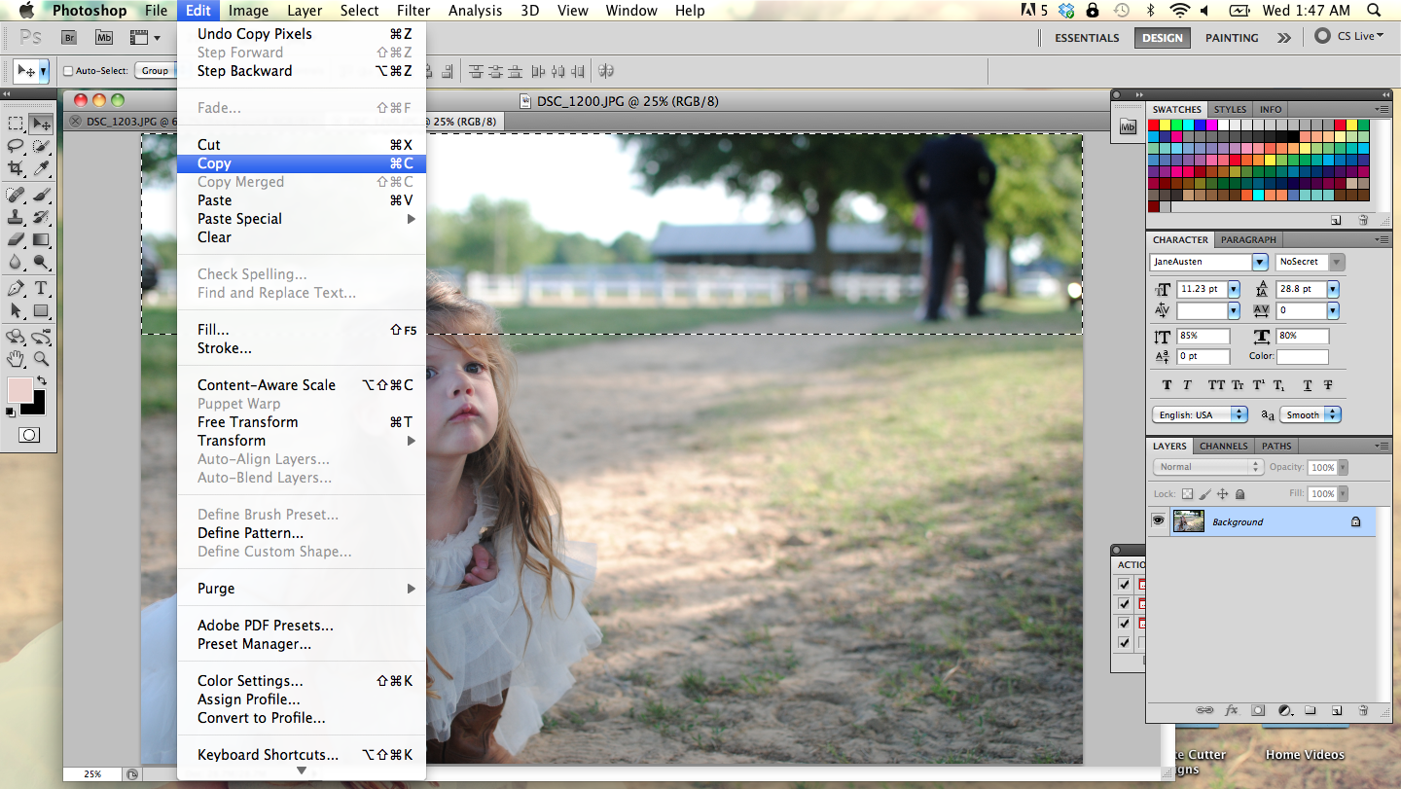Enable the Auto-Select checkbox
This screenshot has height=789, width=1401.
70,70
